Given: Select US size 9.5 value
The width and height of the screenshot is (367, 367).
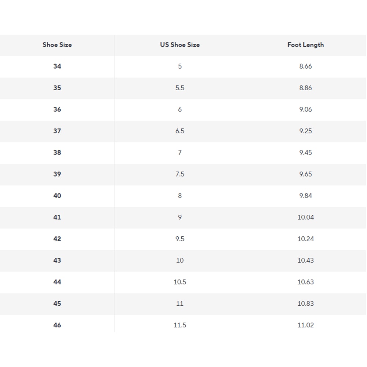Looking at the screenshot, I should [180, 239].
